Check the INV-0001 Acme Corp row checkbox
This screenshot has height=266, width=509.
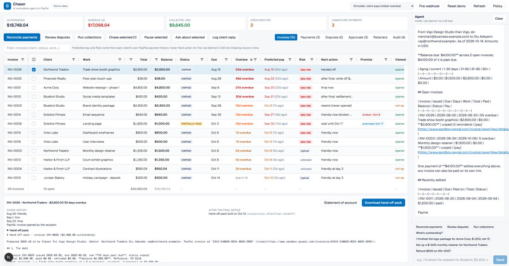pos(33,88)
